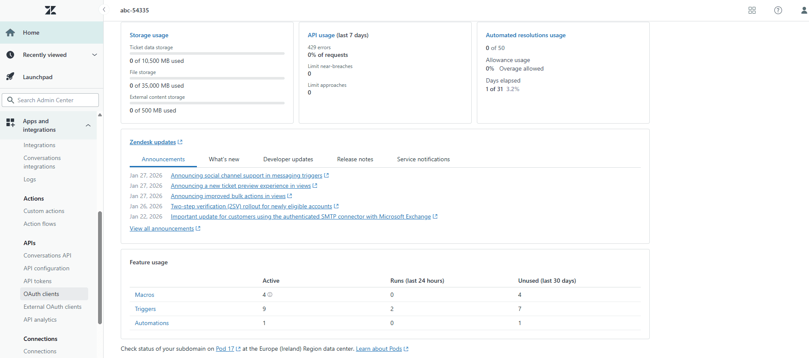Switch to the Release notes tab
This screenshot has height=358, width=809.
(x=355, y=159)
